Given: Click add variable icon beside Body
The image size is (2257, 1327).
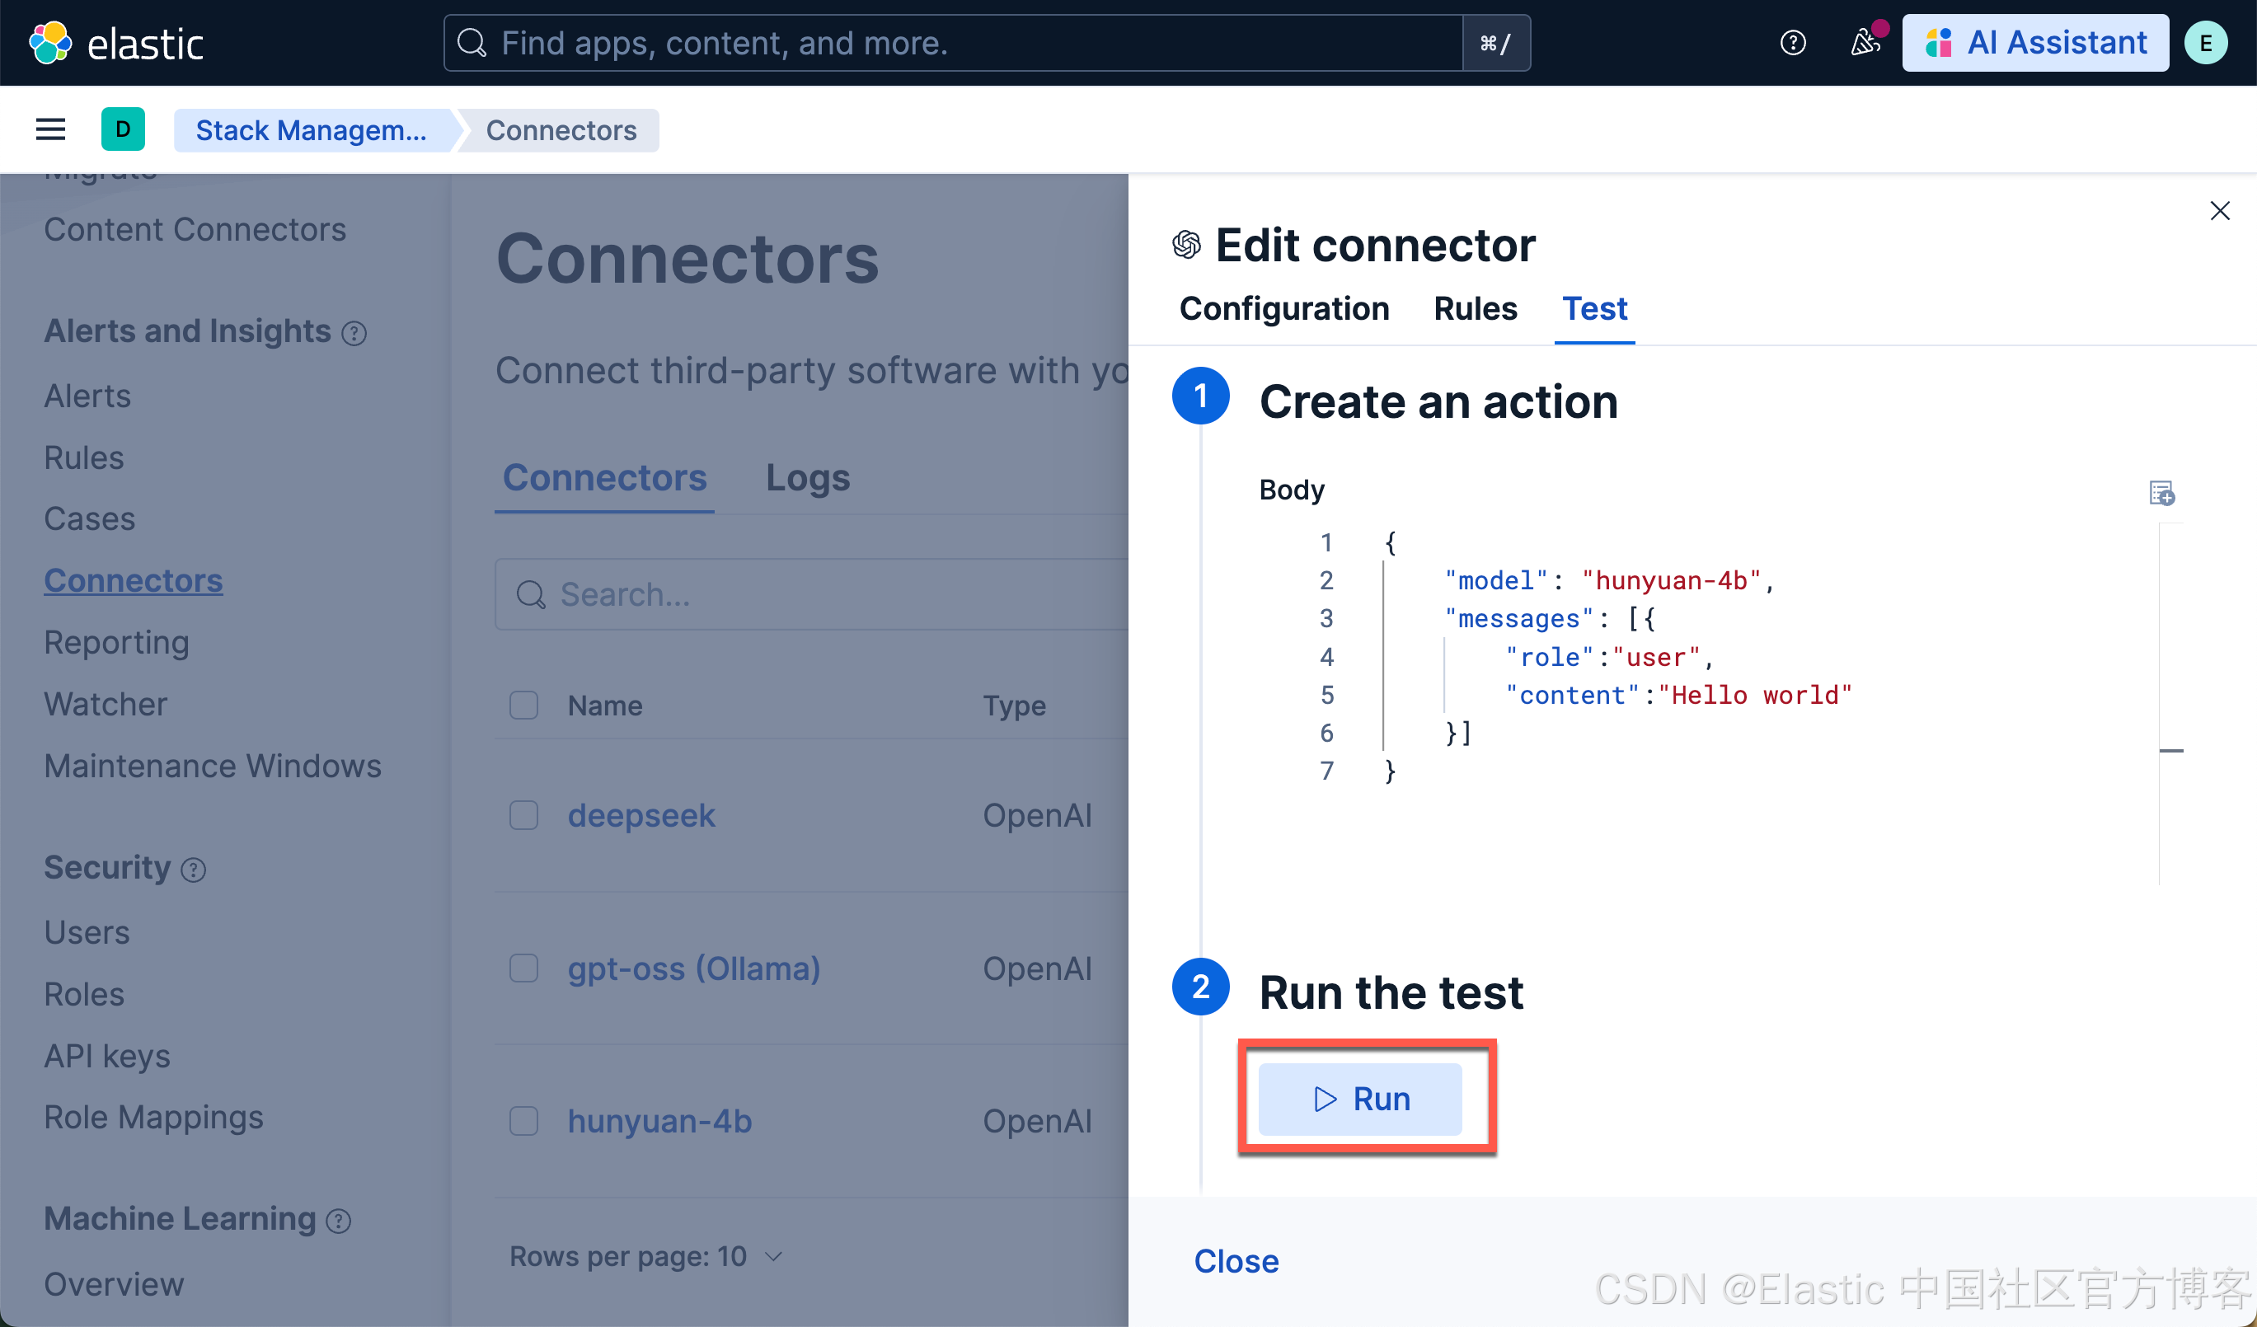Looking at the screenshot, I should click(2161, 493).
